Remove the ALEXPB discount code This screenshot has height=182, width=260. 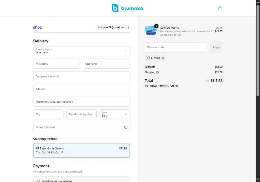[163, 58]
